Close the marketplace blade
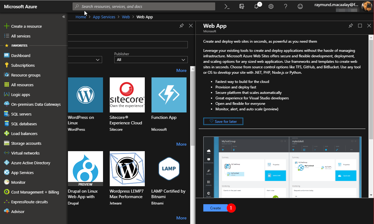The width and height of the screenshot is (374, 224). pos(191,26)
